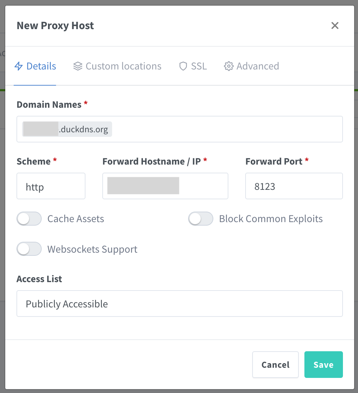Click the gear icon next to Advanced
Image resolution: width=358 pixels, height=393 pixels.
229,66
